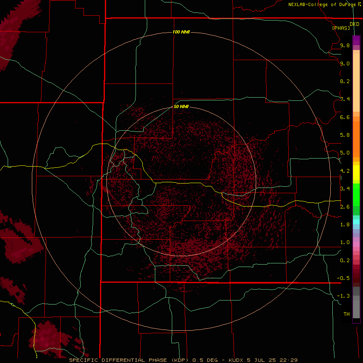Click the 3.4 value on the color scale

(345, 189)
